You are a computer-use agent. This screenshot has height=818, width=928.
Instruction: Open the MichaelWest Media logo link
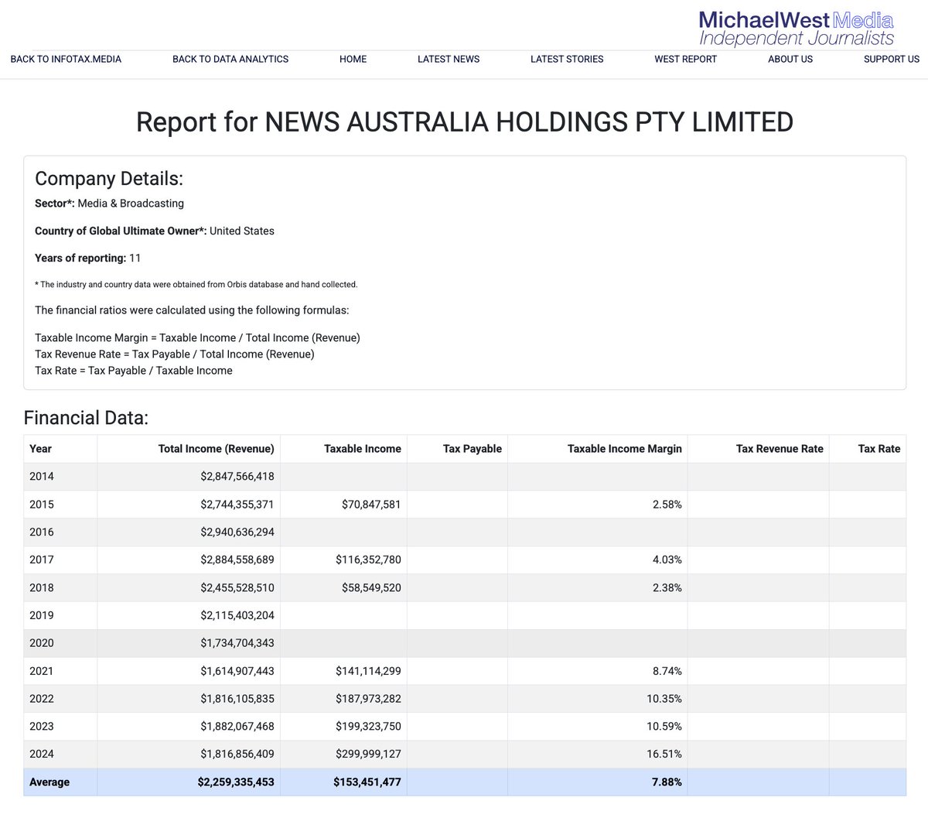pos(796,29)
